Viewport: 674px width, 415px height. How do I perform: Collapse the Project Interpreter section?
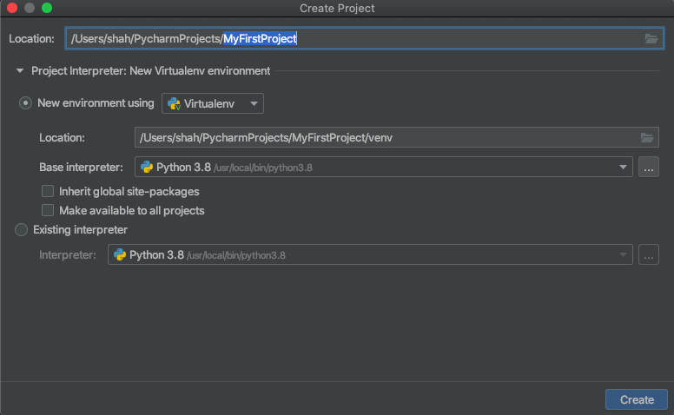click(20, 71)
